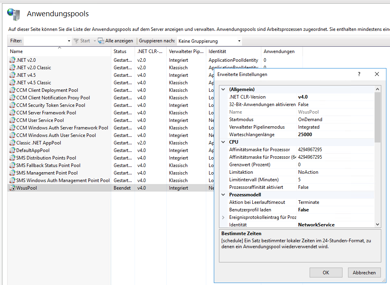
Task: Select .NET CLR-Version value v4.0
Action: coord(303,97)
